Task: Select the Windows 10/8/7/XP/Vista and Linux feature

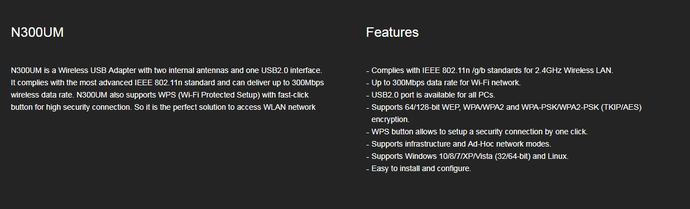Action: (x=470, y=156)
